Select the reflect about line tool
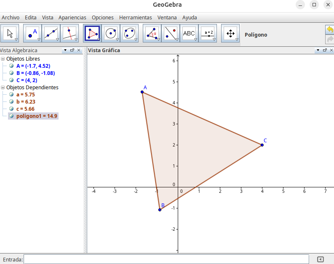 coord(170,33)
